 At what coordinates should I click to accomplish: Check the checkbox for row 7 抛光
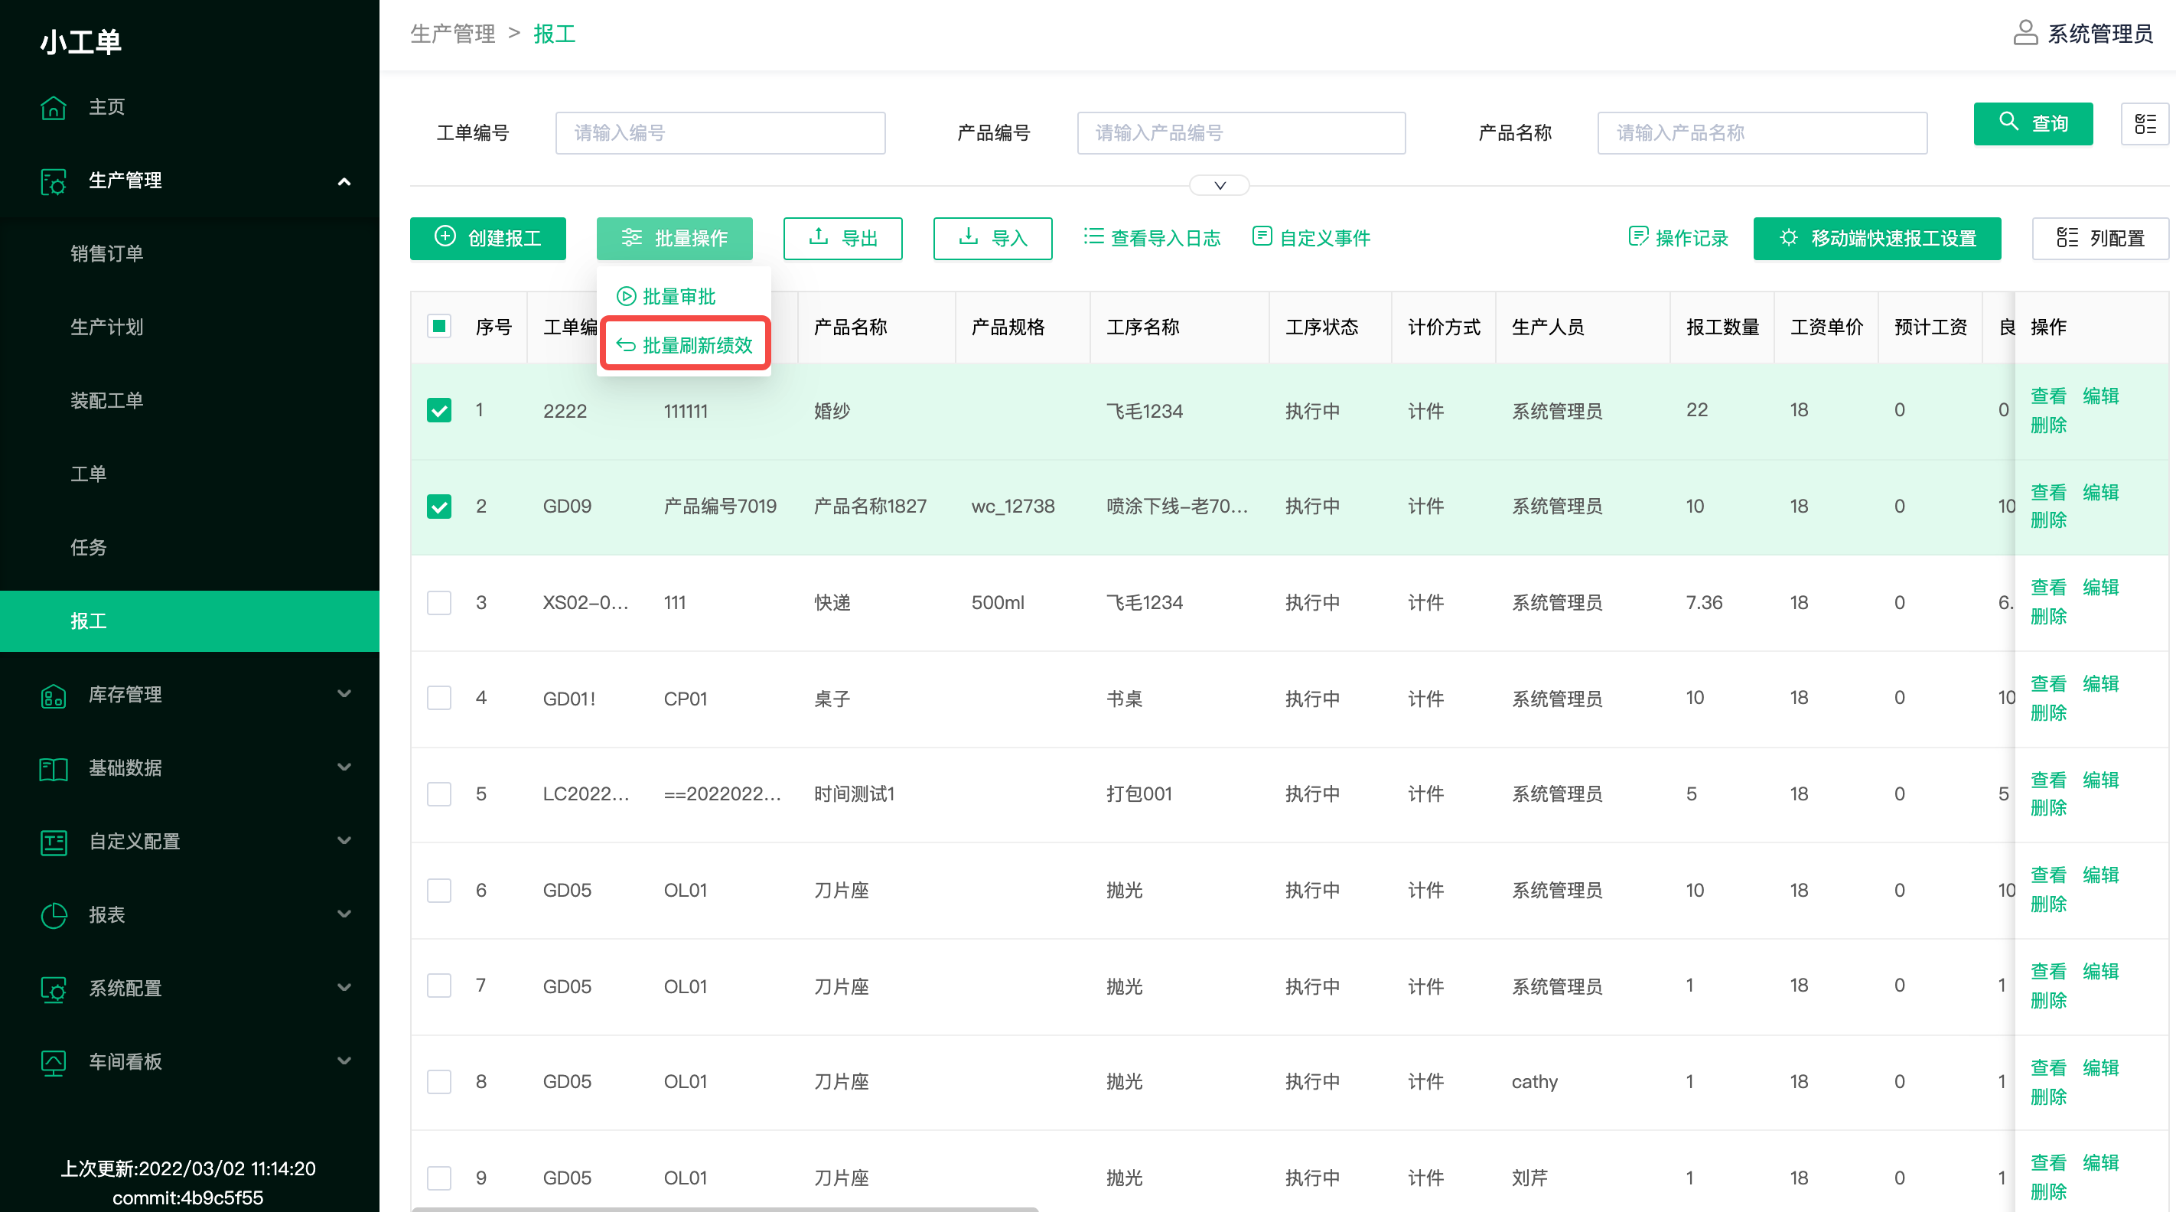439,985
